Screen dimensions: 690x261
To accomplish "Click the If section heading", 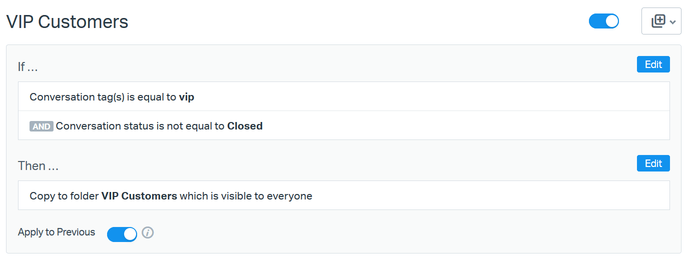I will point(28,67).
